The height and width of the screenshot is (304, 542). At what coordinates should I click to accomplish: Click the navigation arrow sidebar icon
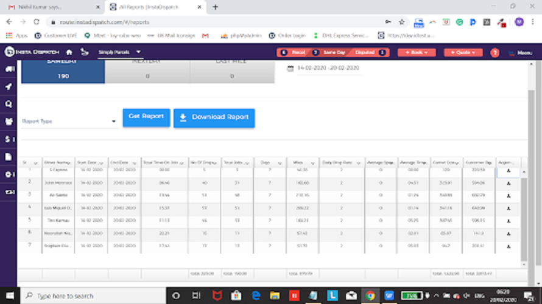pos(9,87)
